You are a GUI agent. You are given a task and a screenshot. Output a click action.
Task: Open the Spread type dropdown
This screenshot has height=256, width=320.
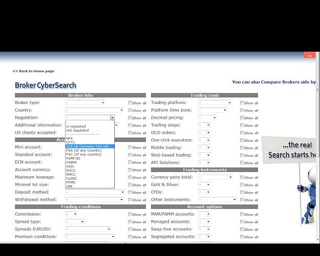[x=75, y=222]
